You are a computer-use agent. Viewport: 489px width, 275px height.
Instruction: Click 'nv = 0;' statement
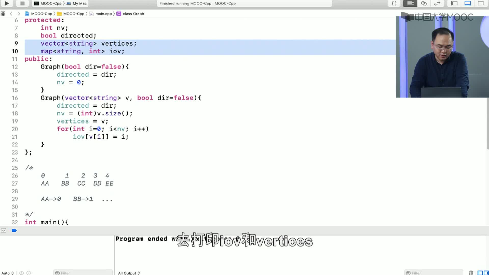[x=70, y=82]
